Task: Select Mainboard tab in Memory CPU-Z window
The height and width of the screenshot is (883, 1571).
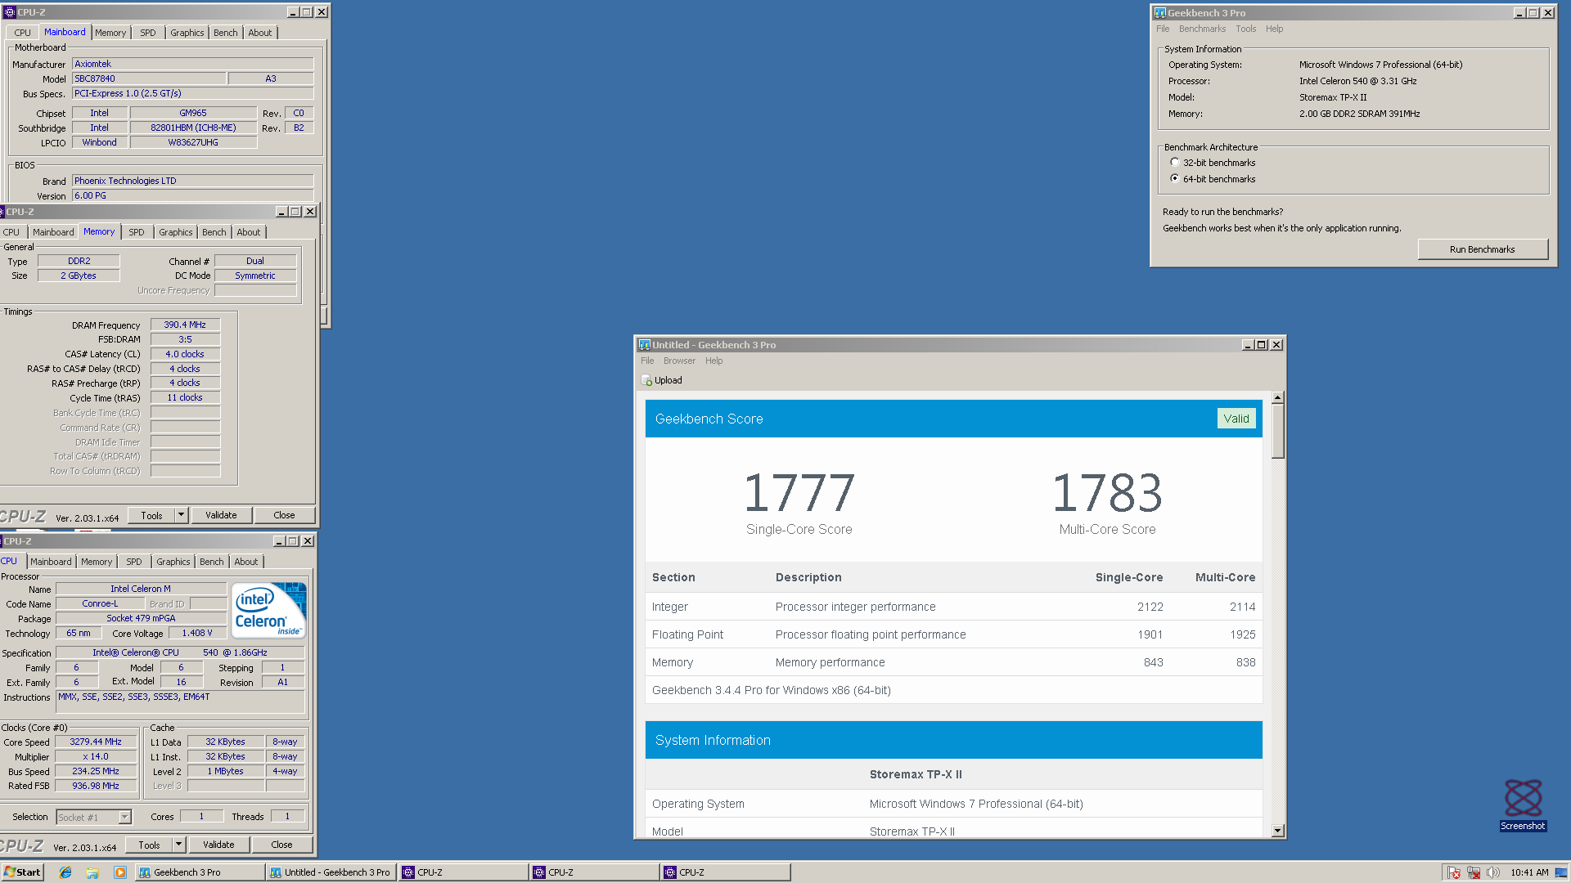Action: 53,232
